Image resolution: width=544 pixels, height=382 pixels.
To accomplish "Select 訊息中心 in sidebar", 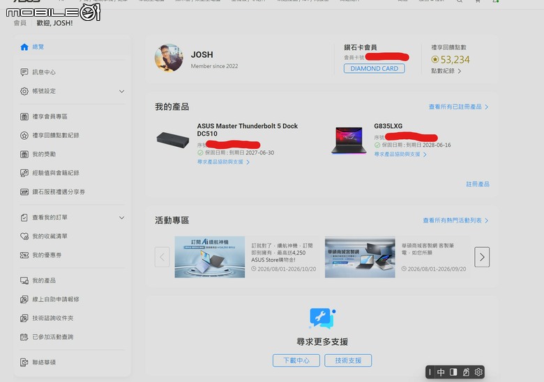I will [x=44, y=72].
